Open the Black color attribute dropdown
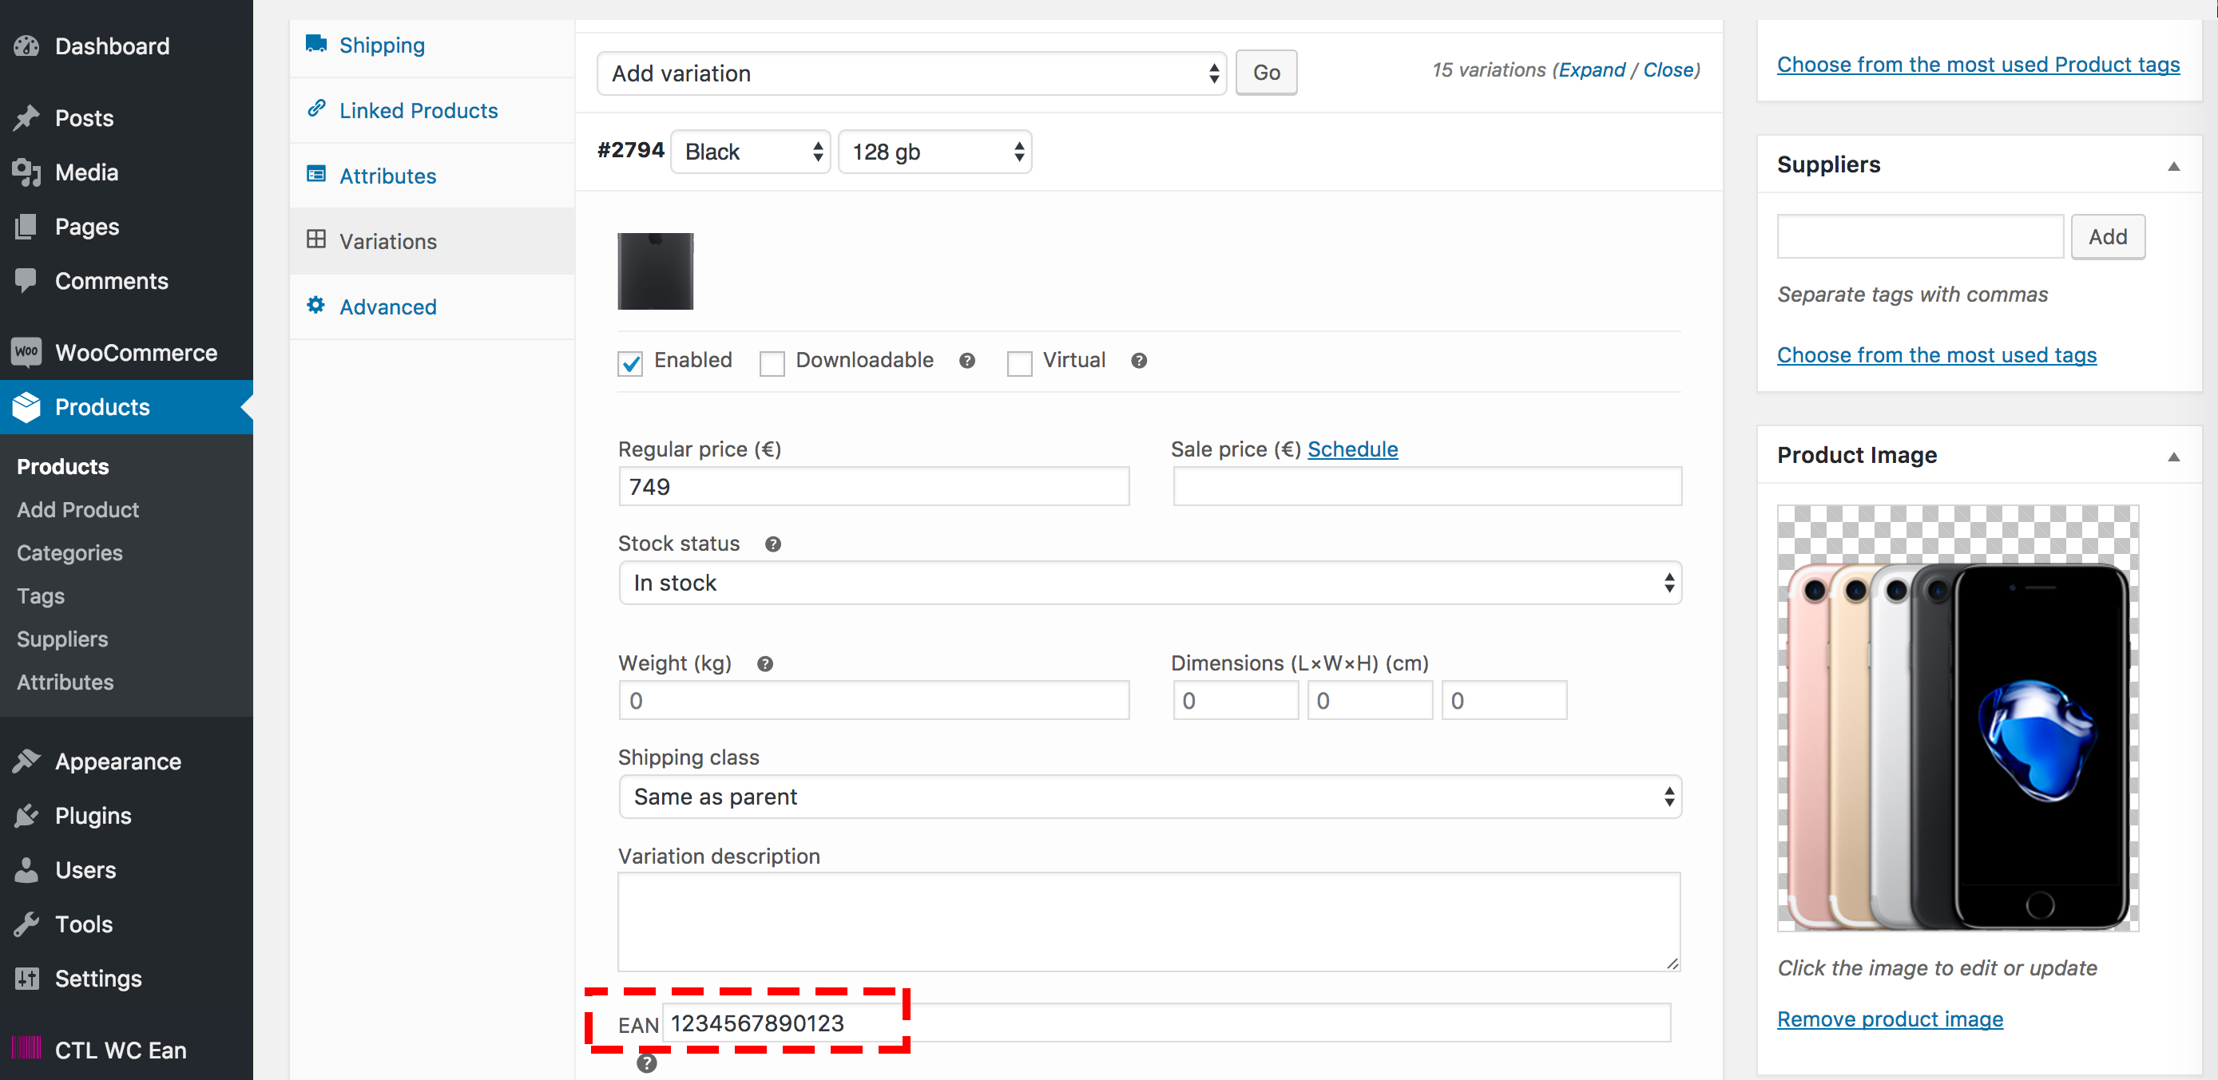This screenshot has height=1080, width=2218. point(748,151)
